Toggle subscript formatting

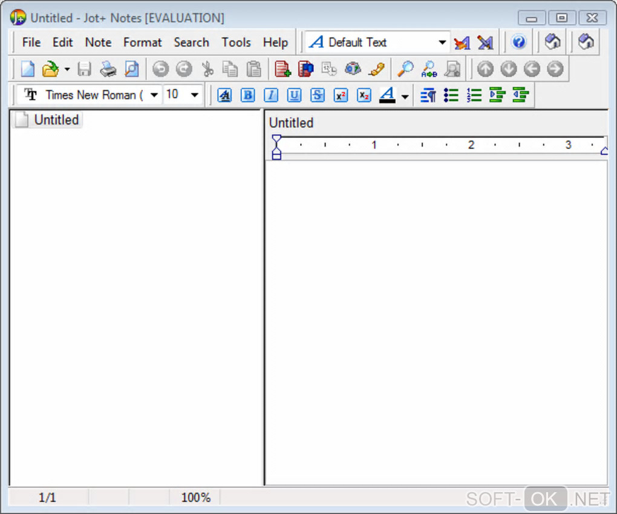tap(364, 95)
